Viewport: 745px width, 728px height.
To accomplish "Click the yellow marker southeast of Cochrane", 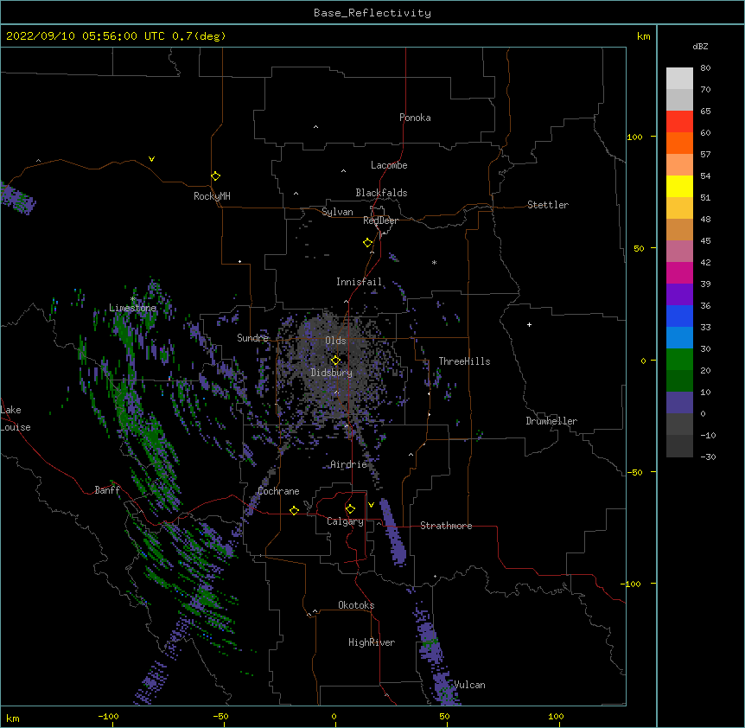I will coord(294,510).
